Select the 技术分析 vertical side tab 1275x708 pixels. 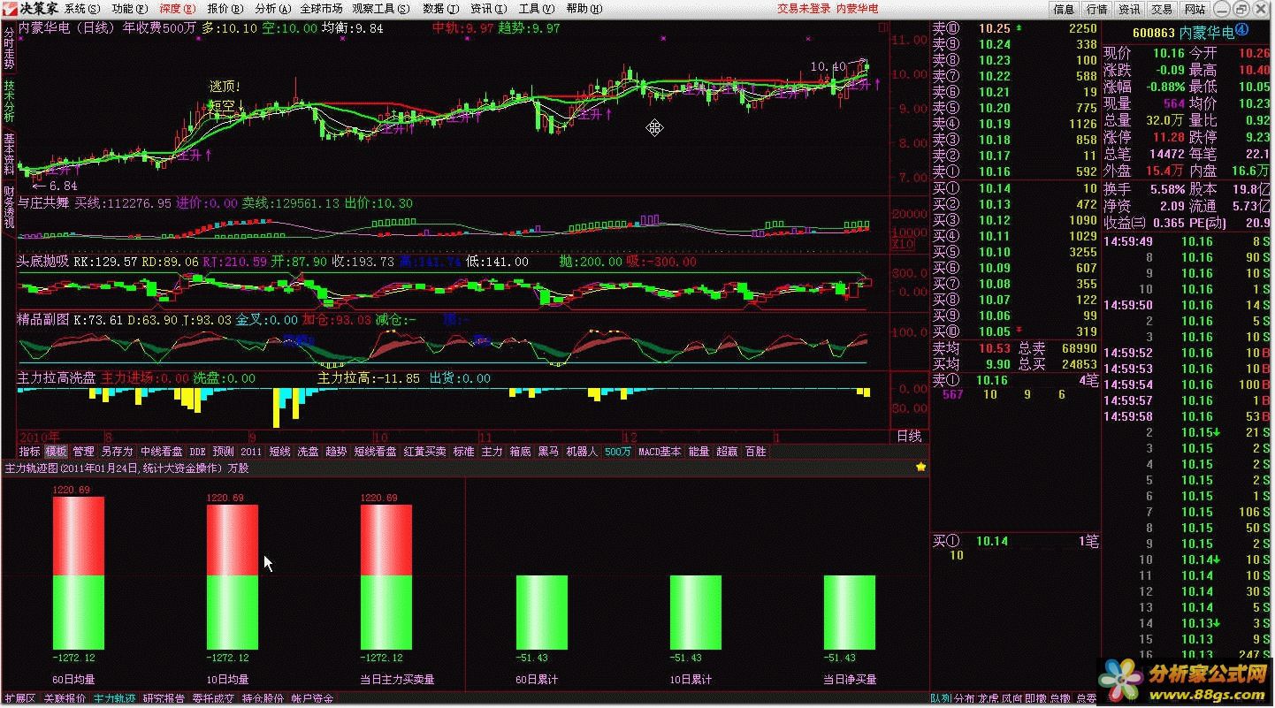tap(8, 100)
